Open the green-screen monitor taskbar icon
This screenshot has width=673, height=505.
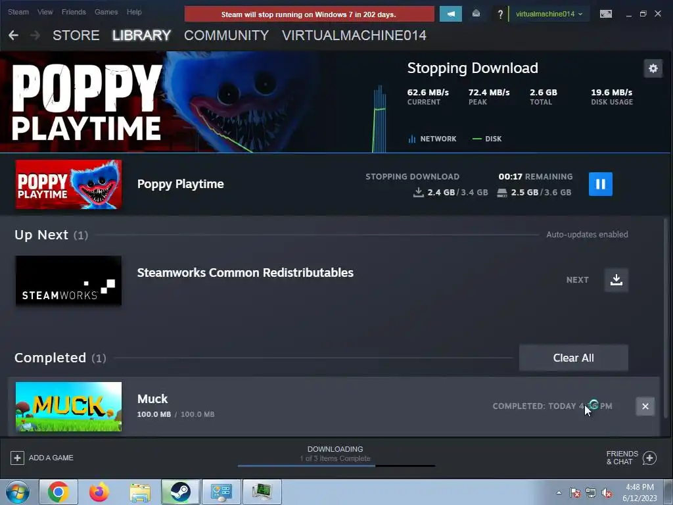click(x=262, y=492)
